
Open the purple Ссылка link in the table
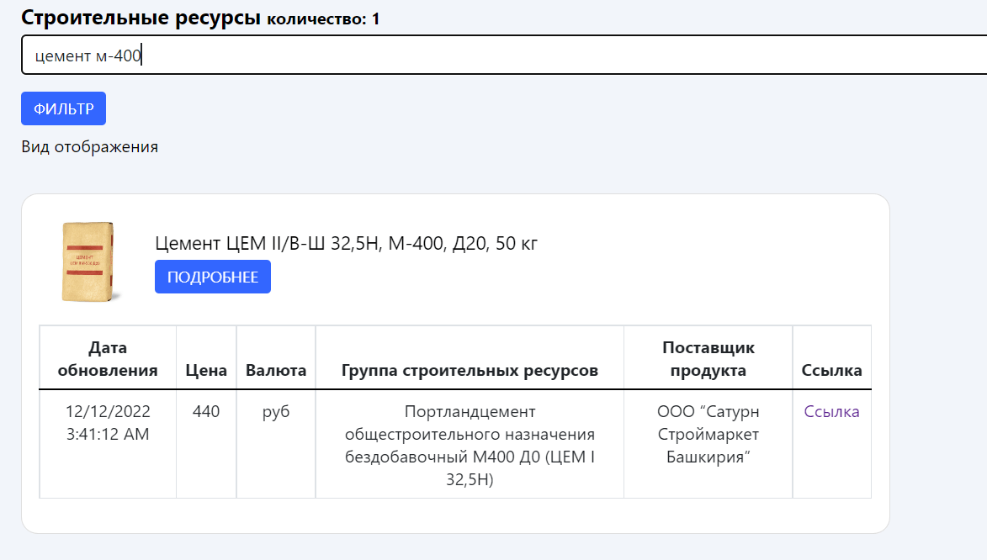pos(831,412)
